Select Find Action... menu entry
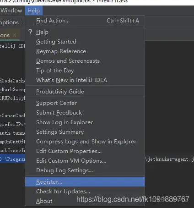This screenshot has width=194, height=208. (85, 21)
